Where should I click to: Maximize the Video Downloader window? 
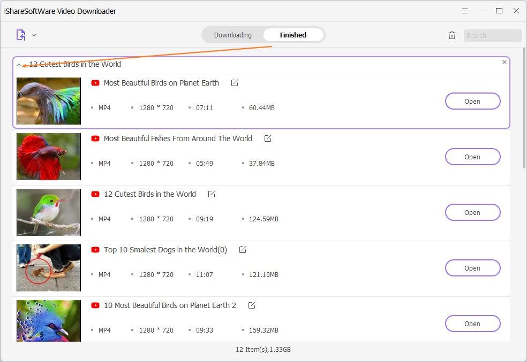tap(499, 11)
